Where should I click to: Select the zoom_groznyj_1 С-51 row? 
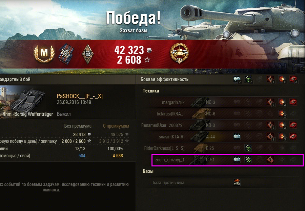pos(227,160)
